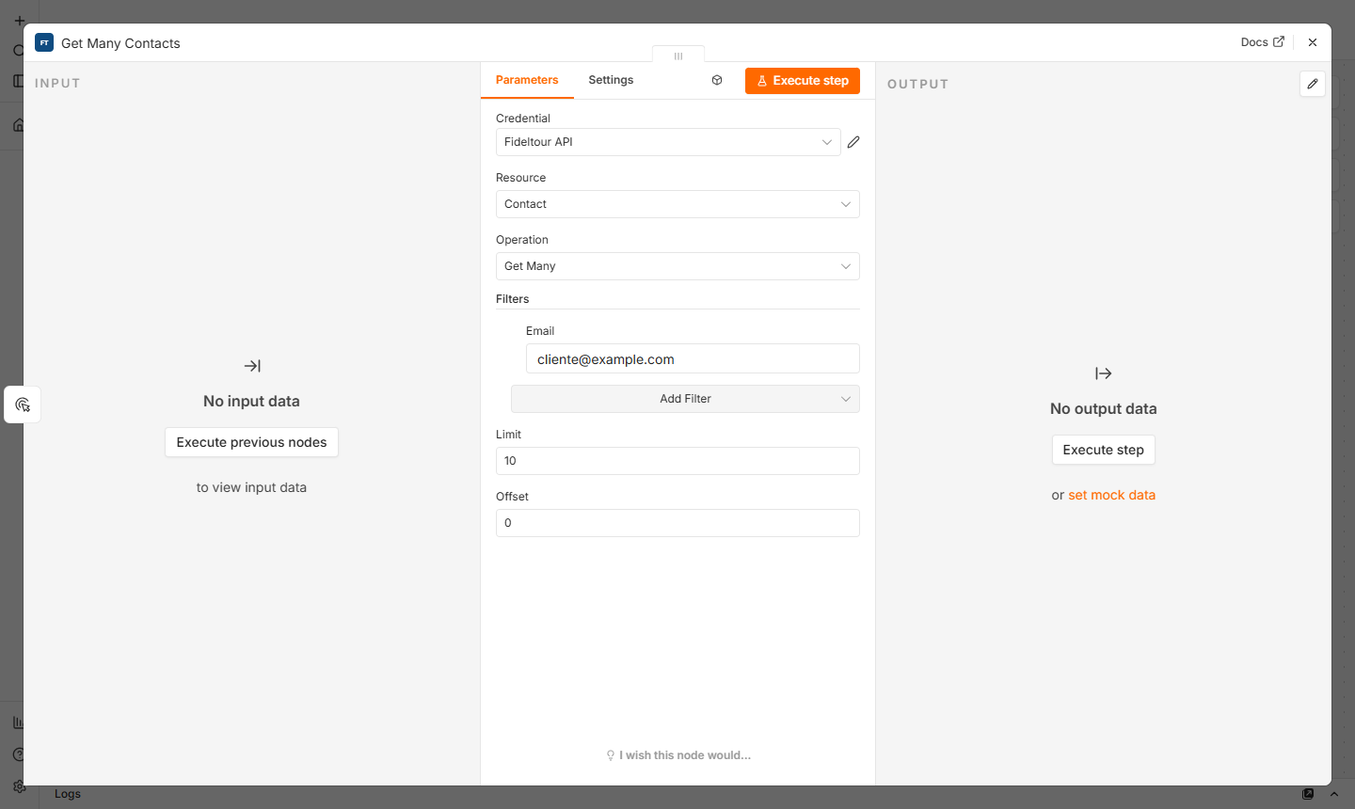This screenshot has height=809, width=1355.
Task: Click the Filters section label
Action: pos(513,299)
